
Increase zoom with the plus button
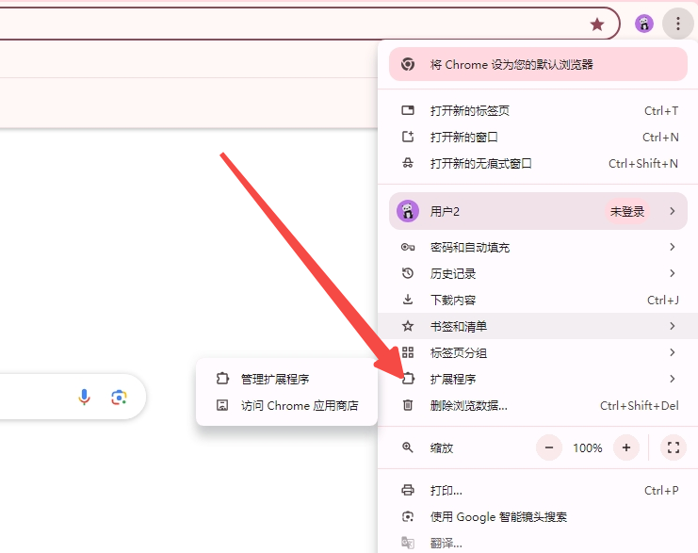click(x=625, y=447)
